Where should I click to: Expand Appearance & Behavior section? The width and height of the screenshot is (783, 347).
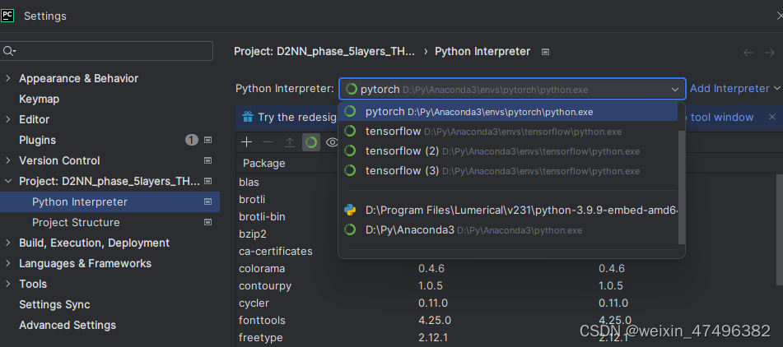8,78
